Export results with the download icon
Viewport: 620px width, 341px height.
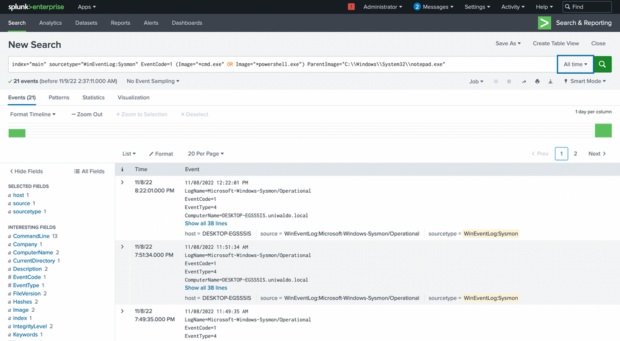click(550, 81)
